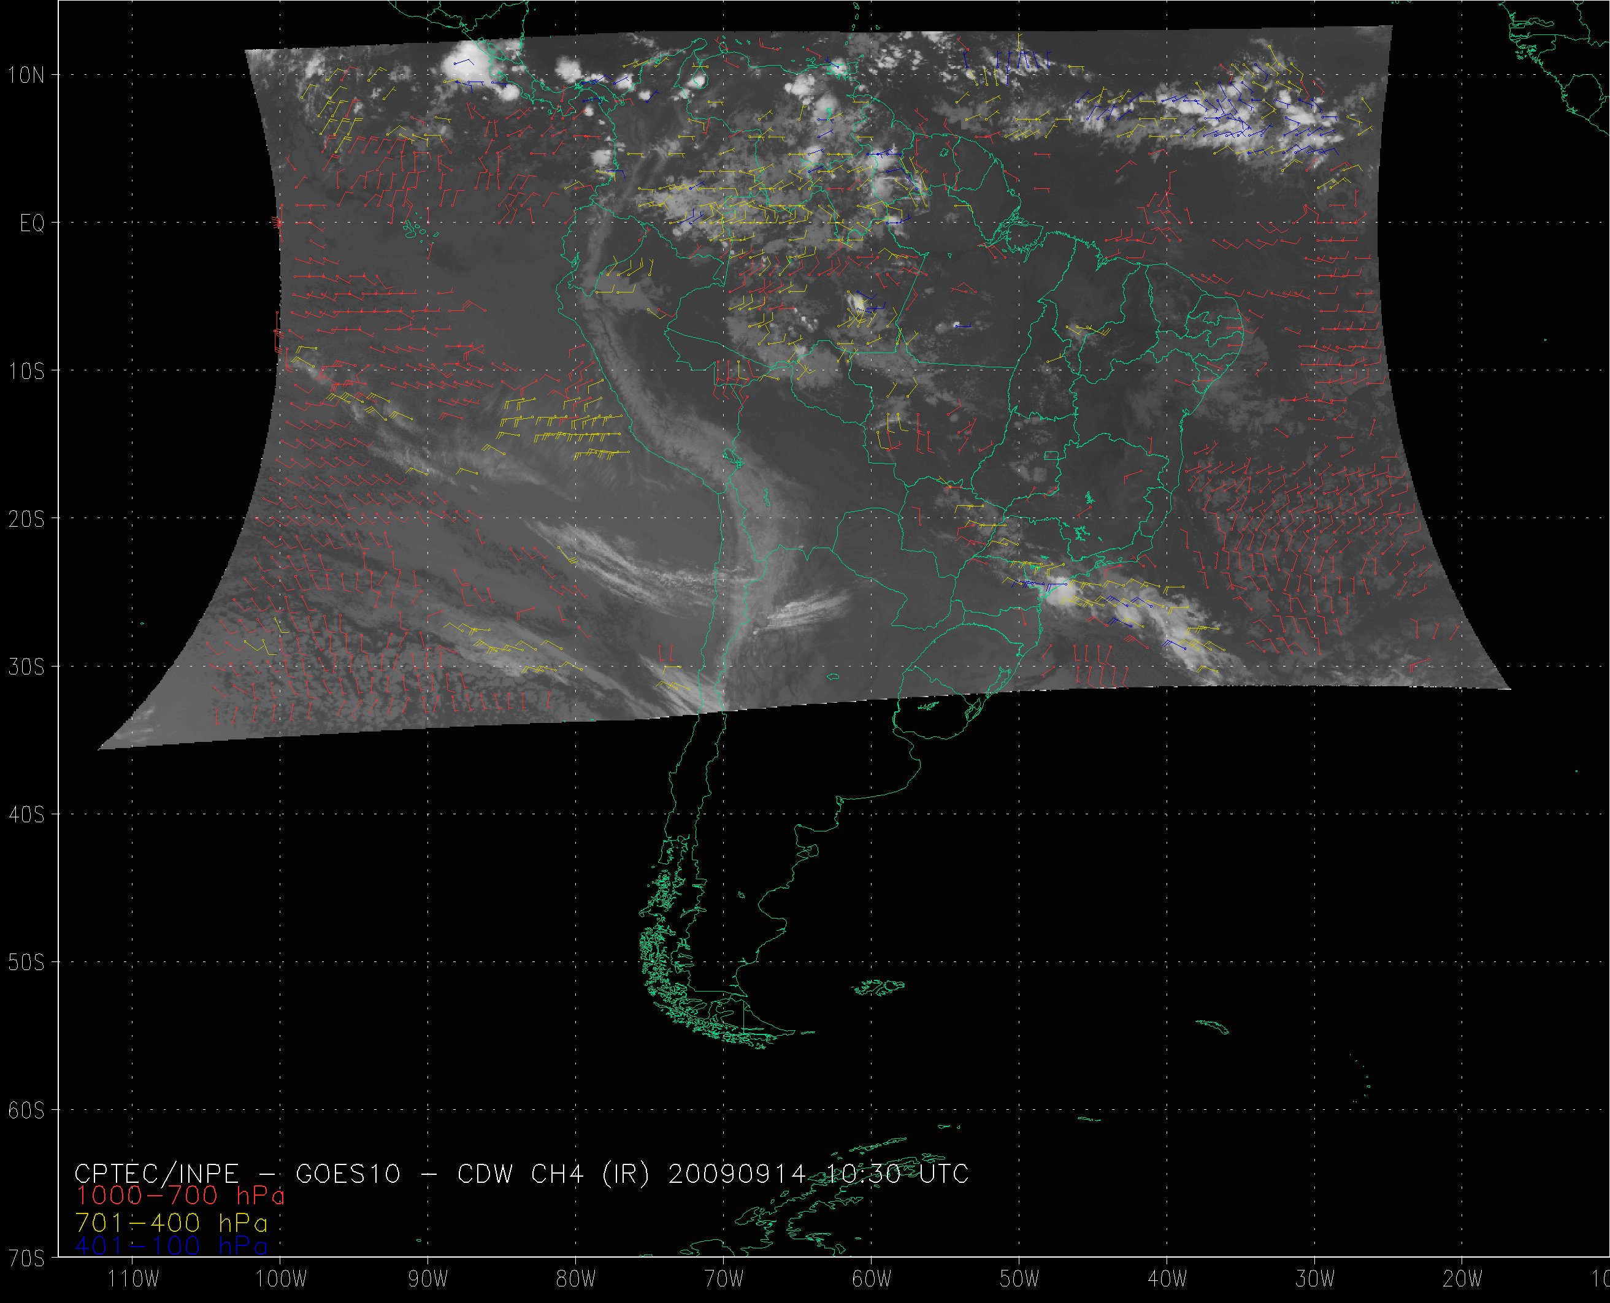1610x1303 pixels.
Task: Click the CPTEC/INPE GOES10 title text
Action: [x=521, y=1173]
